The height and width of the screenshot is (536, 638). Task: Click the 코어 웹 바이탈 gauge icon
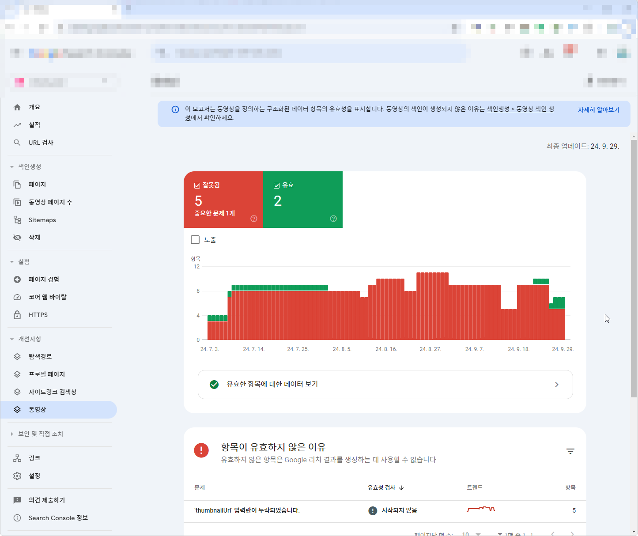point(17,297)
